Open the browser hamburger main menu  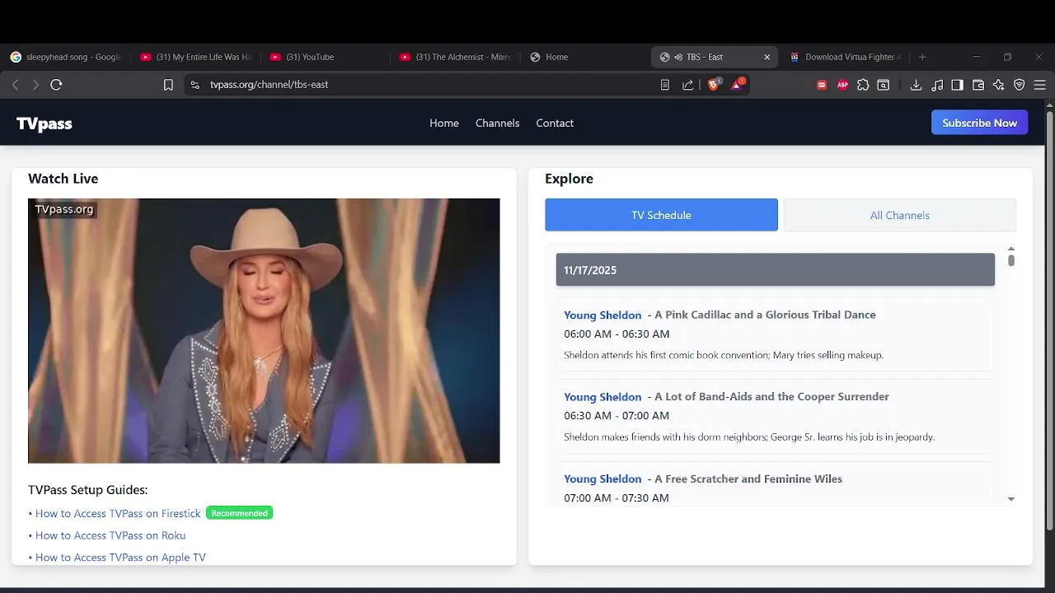click(x=1040, y=85)
